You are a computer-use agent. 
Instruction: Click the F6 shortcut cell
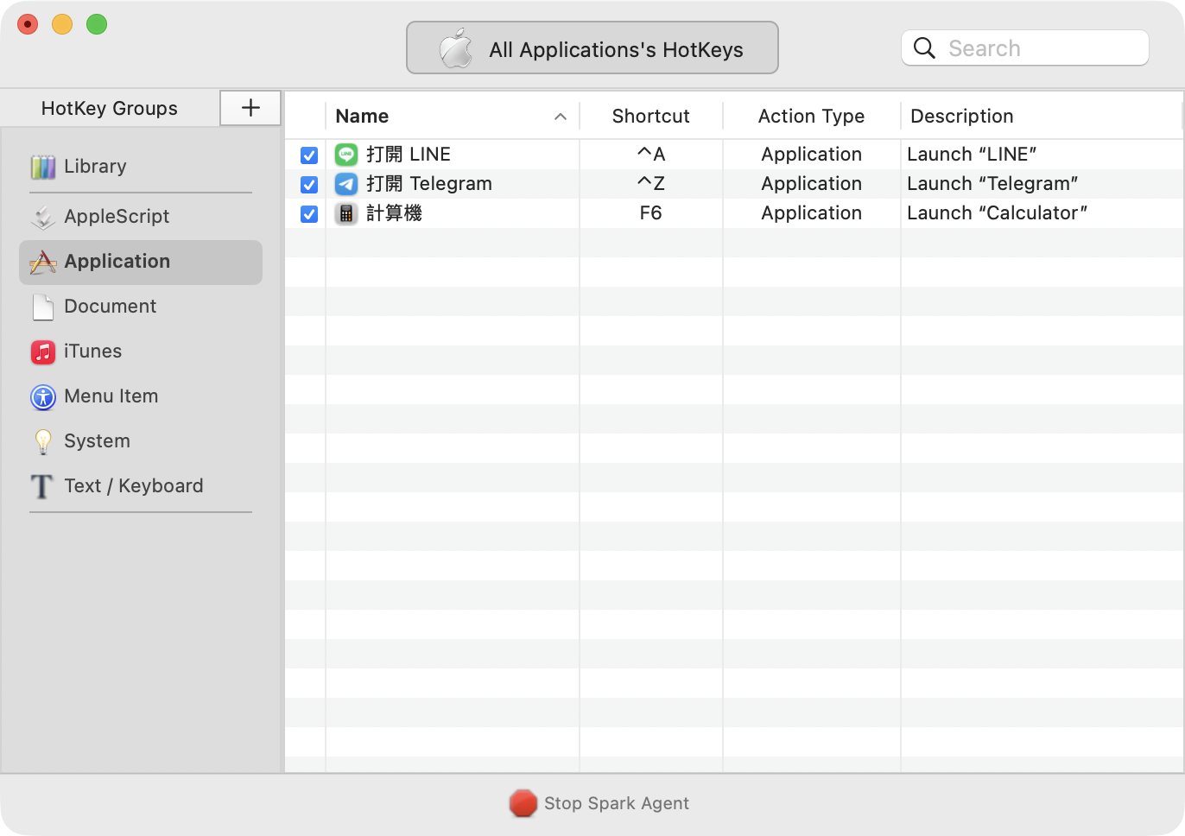pos(651,213)
